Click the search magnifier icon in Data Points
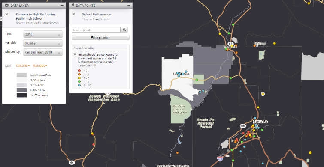The height and width of the screenshot is (167, 324). pyautogui.click(x=124, y=30)
